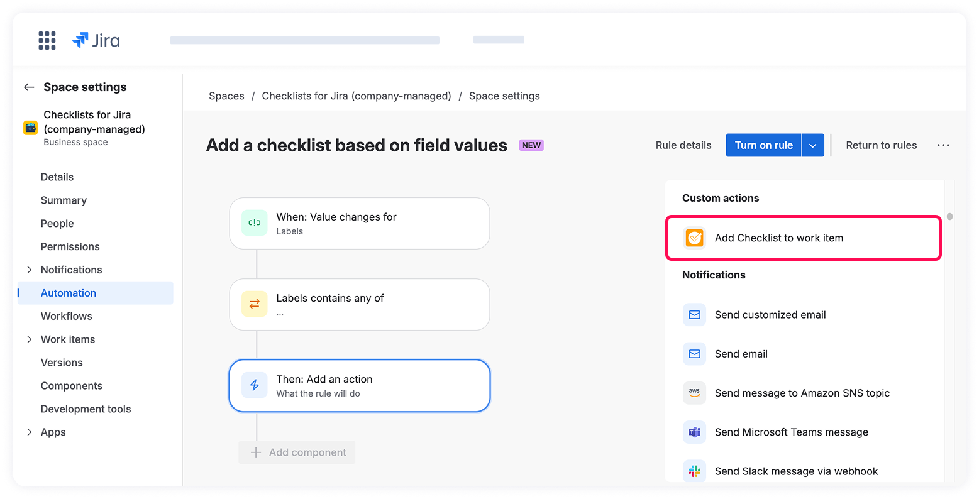This screenshot has width=979, height=499.
Task: Click the Microsoft Teams message icon
Action: (695, 432)
